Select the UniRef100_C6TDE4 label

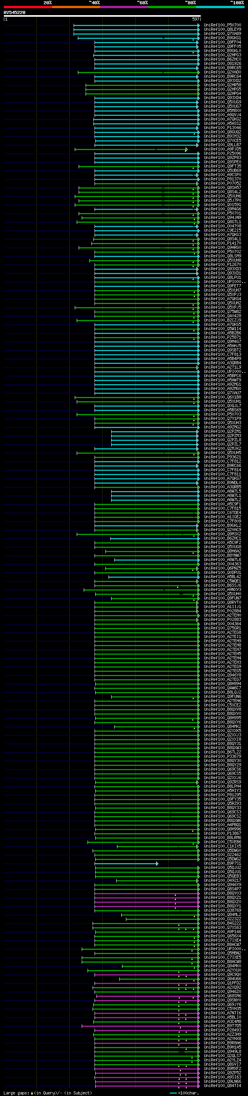(x=222, y=513)
